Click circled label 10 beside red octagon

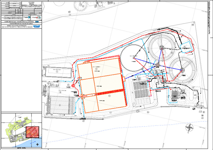[x=69, y=85]
